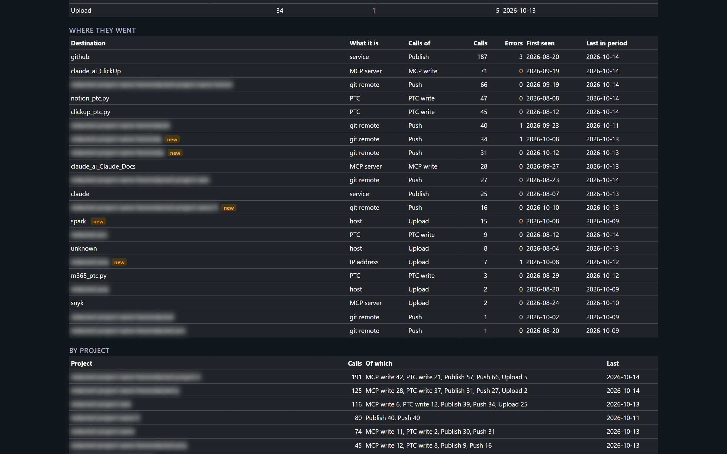727x454 pixels.
Task: Select the snyk MCP server row
Action: [x=363, y=303]
